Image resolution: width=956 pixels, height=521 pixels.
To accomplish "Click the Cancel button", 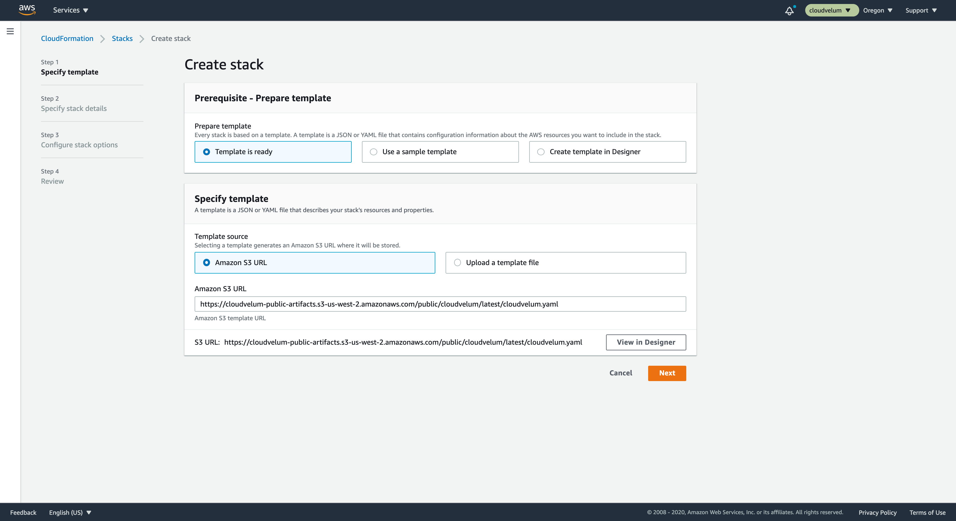I will tap(621, 373).
